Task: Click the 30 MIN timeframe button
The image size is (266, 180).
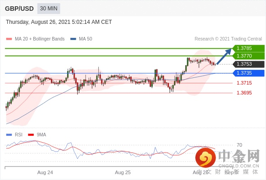Action: tap(49, 9)
